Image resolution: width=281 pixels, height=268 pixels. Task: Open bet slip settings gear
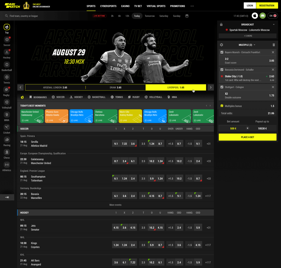(x=222, y=45)
